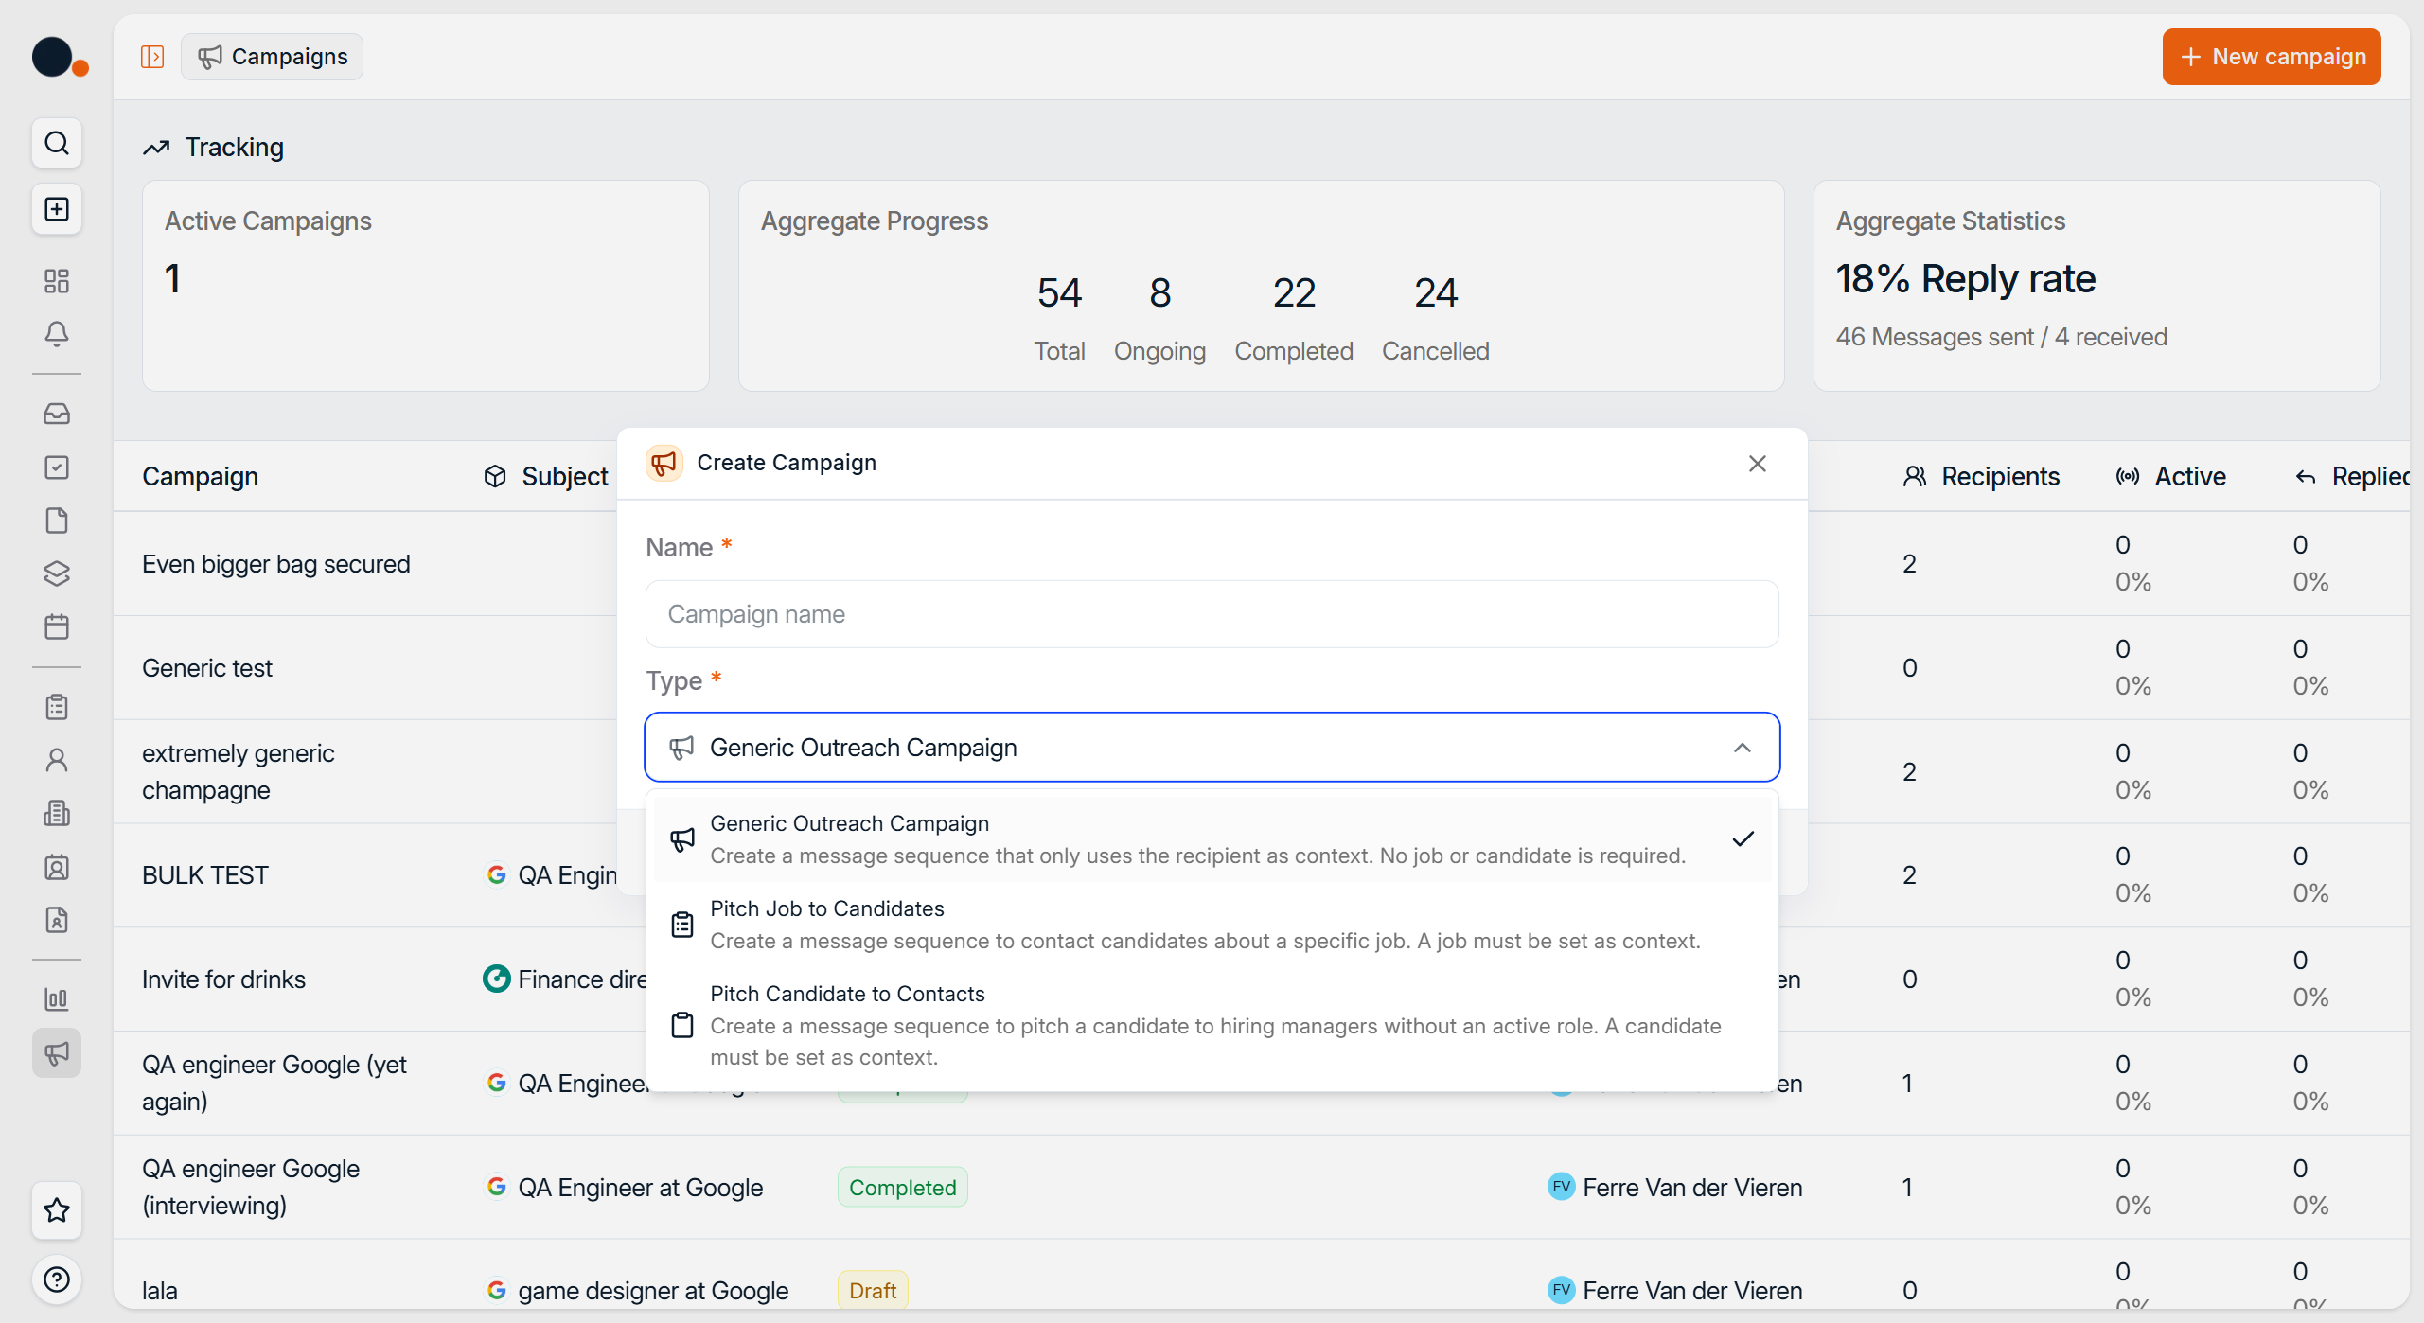Click the dashboard grid icon in sidebar
This screenshot has height=1323, width=2424.
coord(57,281)
